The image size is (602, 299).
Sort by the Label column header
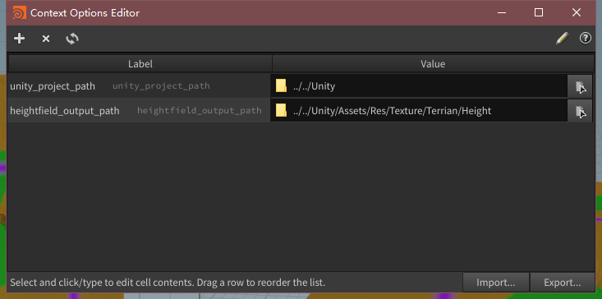140,64
